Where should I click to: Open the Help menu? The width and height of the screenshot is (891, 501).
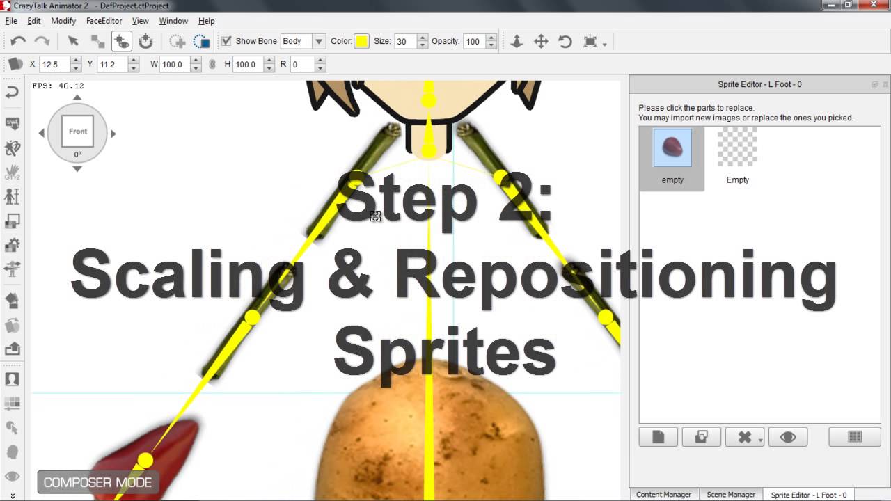click(206, 21)
